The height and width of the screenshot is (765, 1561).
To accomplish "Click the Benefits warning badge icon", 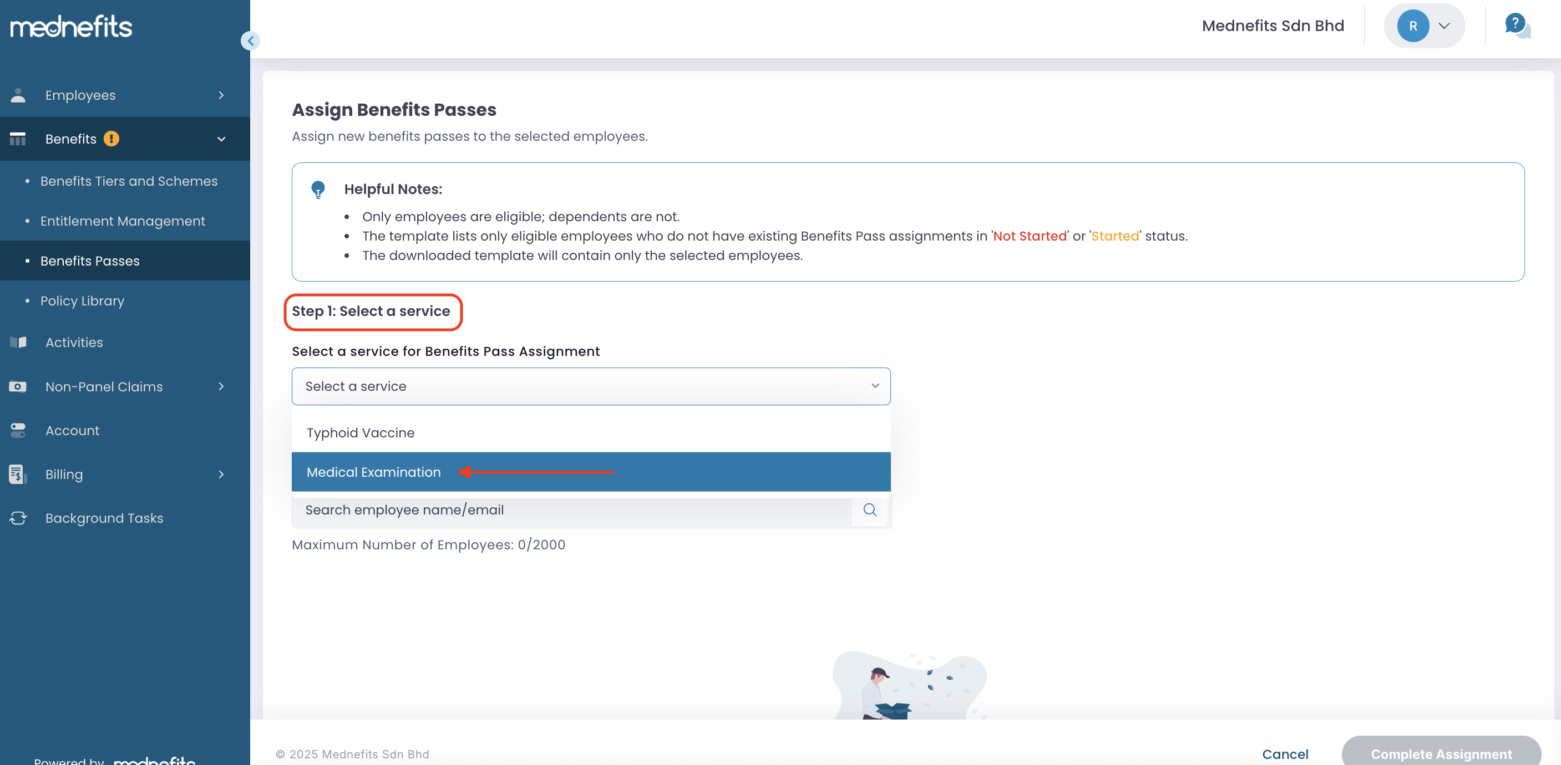I will (x=111, y=139).
